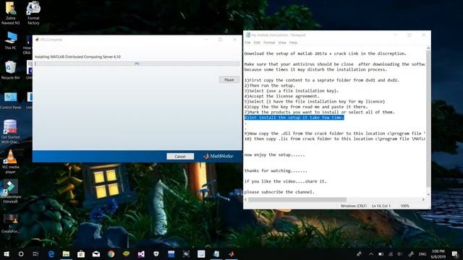Click 'Download the setup of matlab 2017a' line
The image size is (463, 260).
tap(326, 53)
